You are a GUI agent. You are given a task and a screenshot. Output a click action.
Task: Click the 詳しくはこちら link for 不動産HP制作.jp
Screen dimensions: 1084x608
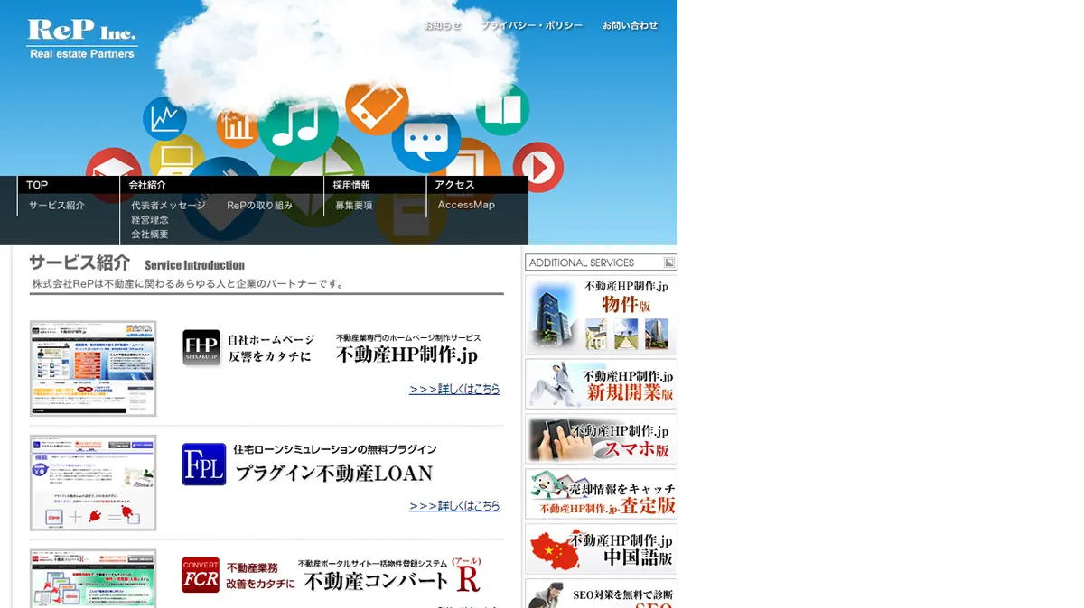454,388
